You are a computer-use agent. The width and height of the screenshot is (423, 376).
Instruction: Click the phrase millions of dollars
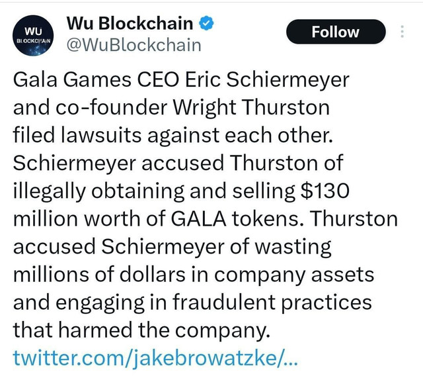(x=99, y=275)
